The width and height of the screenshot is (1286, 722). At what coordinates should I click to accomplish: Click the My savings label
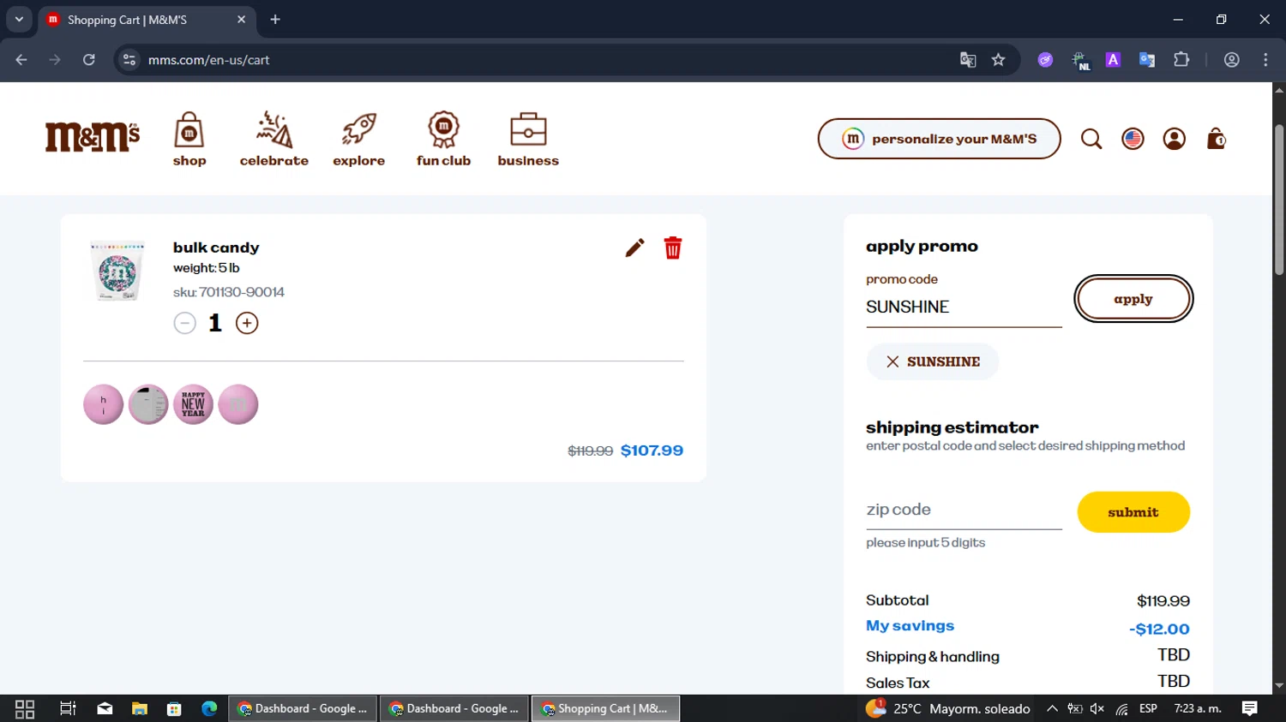coord(910,626)
